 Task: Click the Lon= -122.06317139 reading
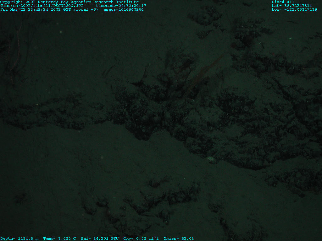point(294,9)
